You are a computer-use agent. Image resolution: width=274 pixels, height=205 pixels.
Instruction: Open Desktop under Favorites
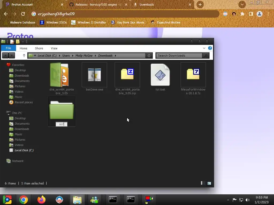click(20, 70)
